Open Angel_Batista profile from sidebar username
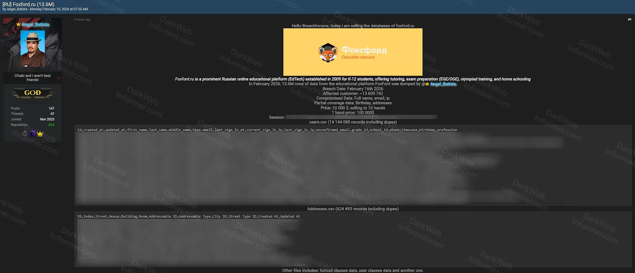This screenshot has height=273, width=635. [35, 24]
